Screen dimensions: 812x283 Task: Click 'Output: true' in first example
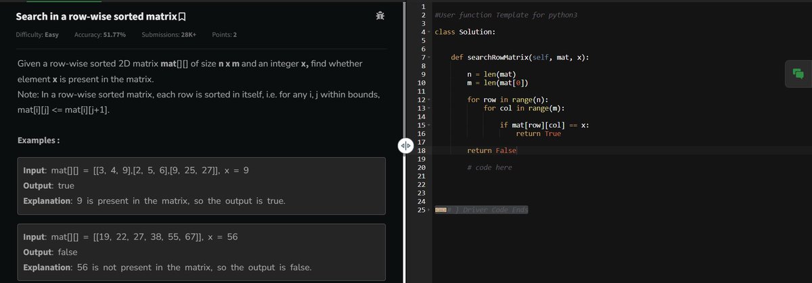[49, 186]
